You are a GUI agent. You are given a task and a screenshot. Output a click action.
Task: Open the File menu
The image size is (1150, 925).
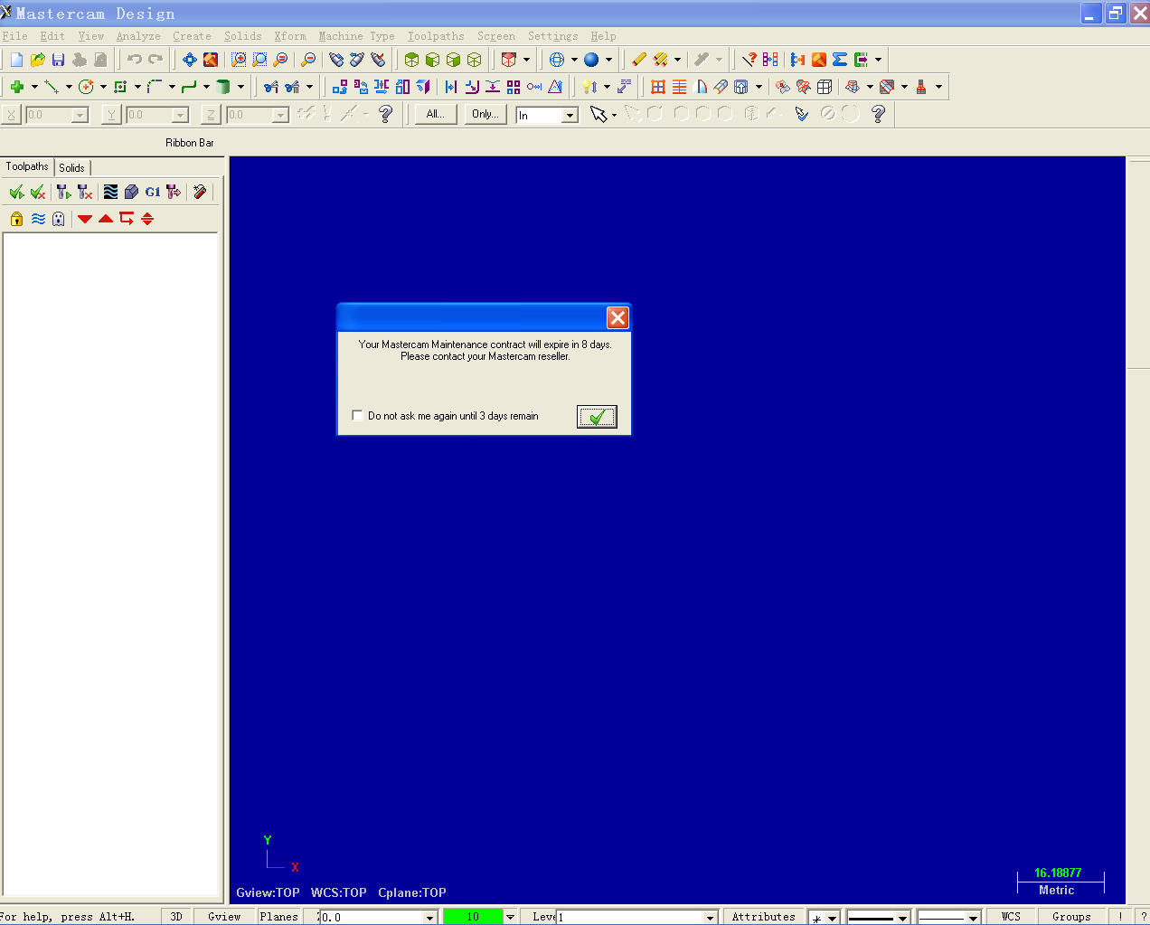pos(14,36)
